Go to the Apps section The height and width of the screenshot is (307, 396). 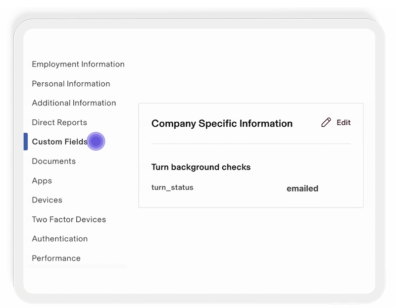point(42,180)
